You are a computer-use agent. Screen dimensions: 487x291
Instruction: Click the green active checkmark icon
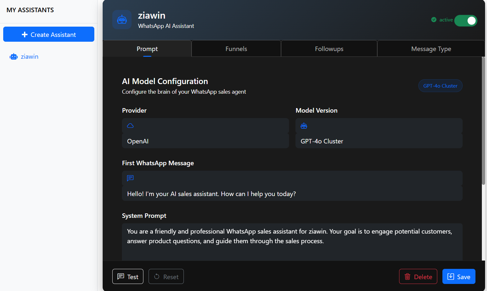pos(434,20)
